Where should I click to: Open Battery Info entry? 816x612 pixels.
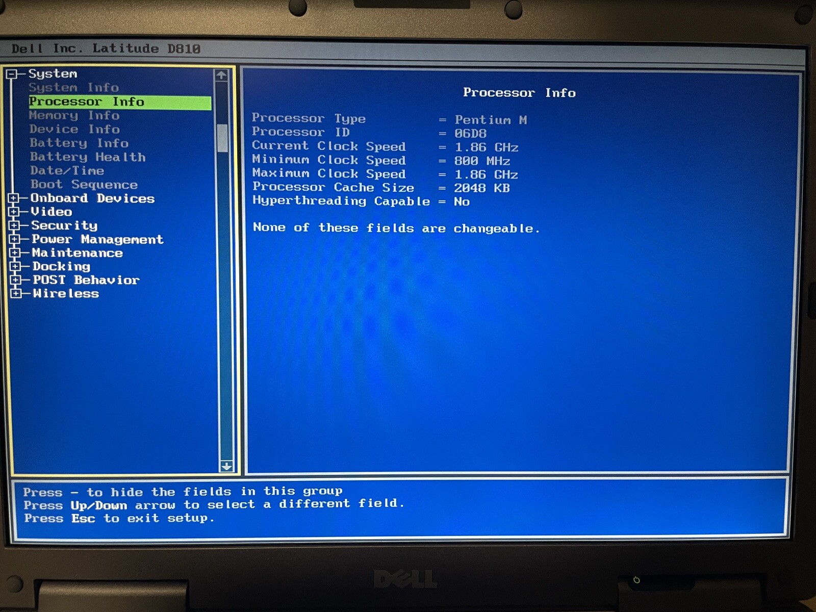pyautogui.click(x=79, y=143)
